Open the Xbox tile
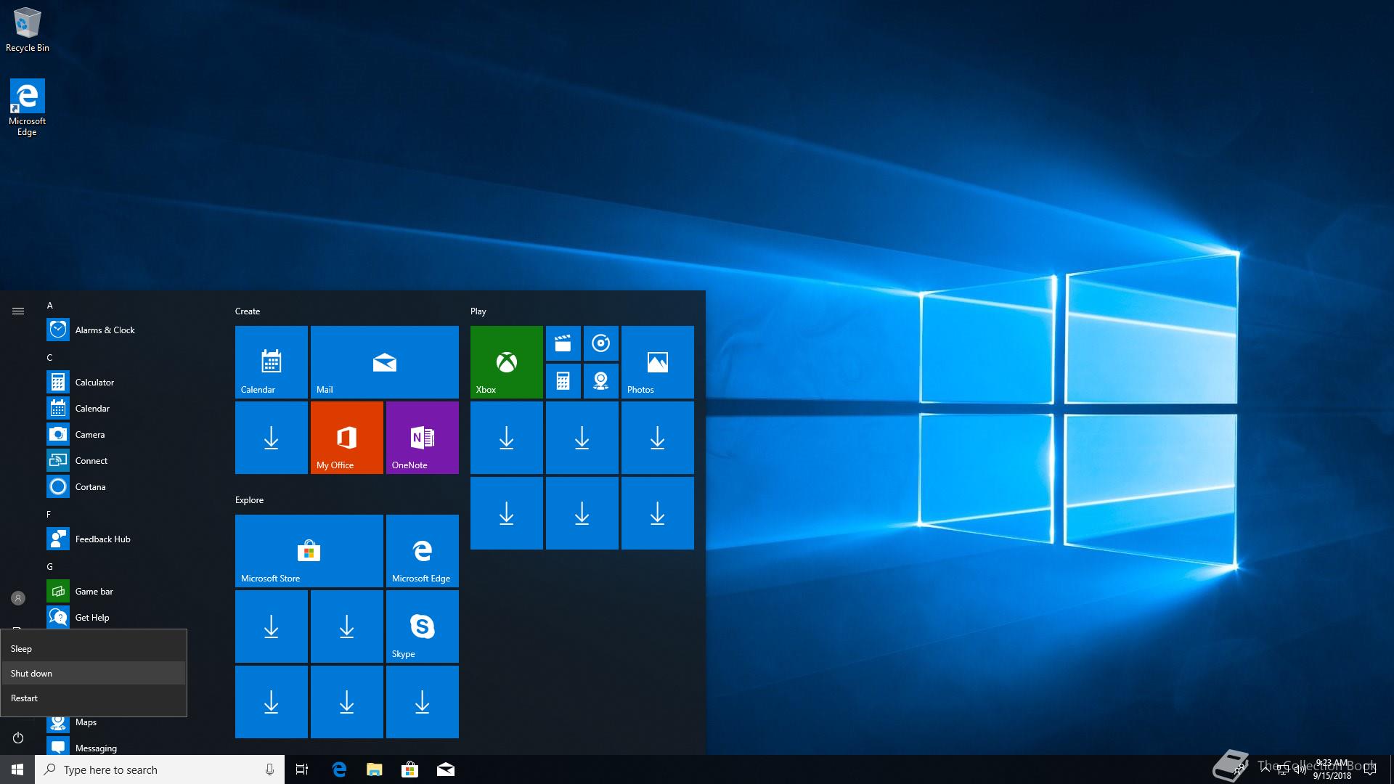 [x=506, y=362]
